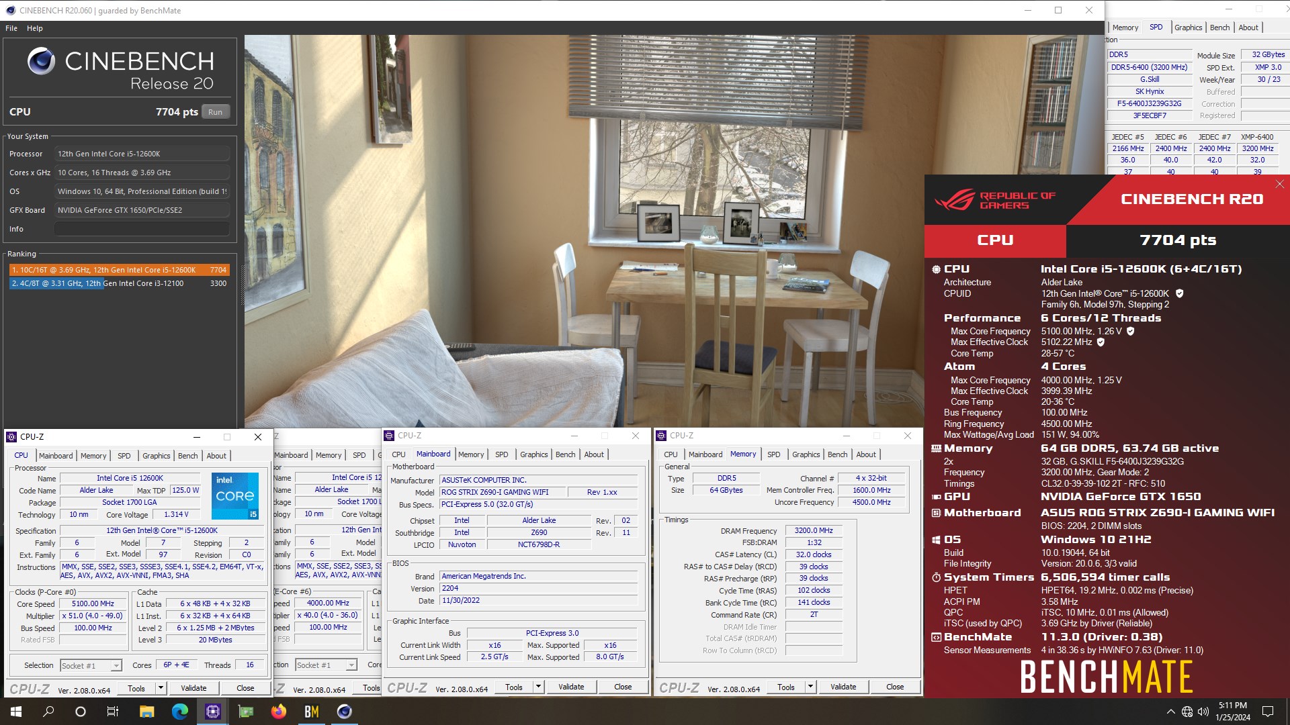The height and width of the screenshot is (725, 1290).
Task: Switch to CPU-Z purple chip taskbar icon
Action: click(x=212, y=712)
